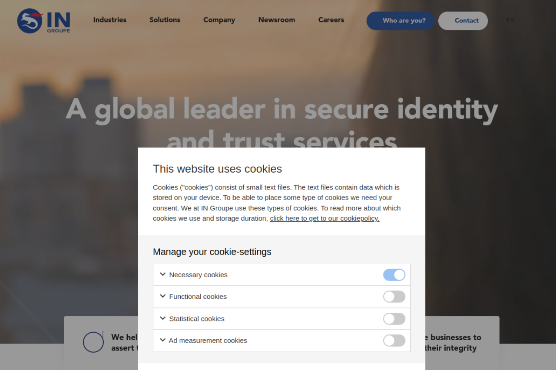Click the "Necessary cookies" label
The image size is (556, 370).
pos(198,275)
